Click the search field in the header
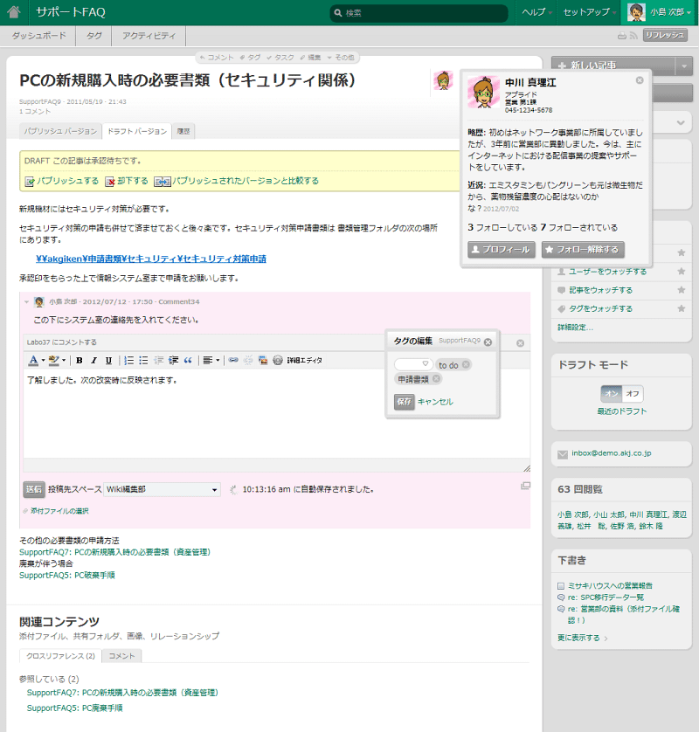Image resolution: width=699 pixels, height=732 pixels. pos(419,13)
